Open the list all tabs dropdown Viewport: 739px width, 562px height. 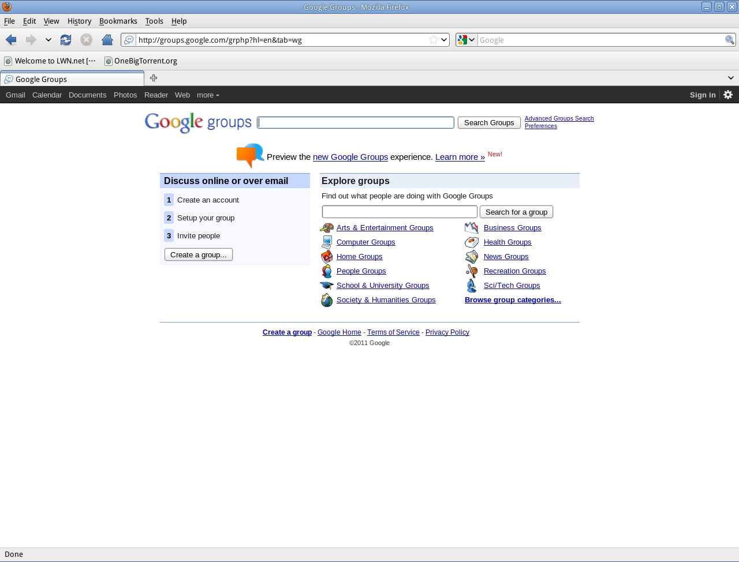[x=730, y=78]
